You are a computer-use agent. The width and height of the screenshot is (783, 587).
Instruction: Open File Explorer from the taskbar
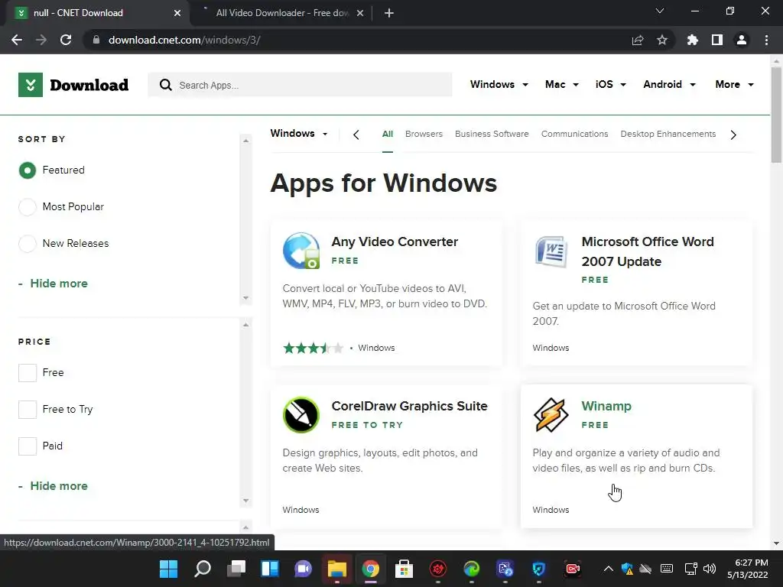coord(337,569)
